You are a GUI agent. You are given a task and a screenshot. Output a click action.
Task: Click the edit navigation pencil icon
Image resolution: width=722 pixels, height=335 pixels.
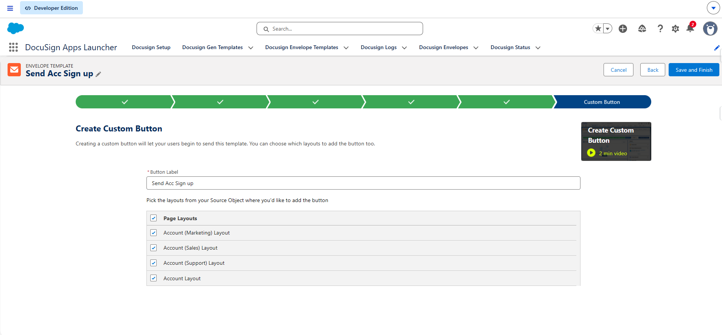717,48
